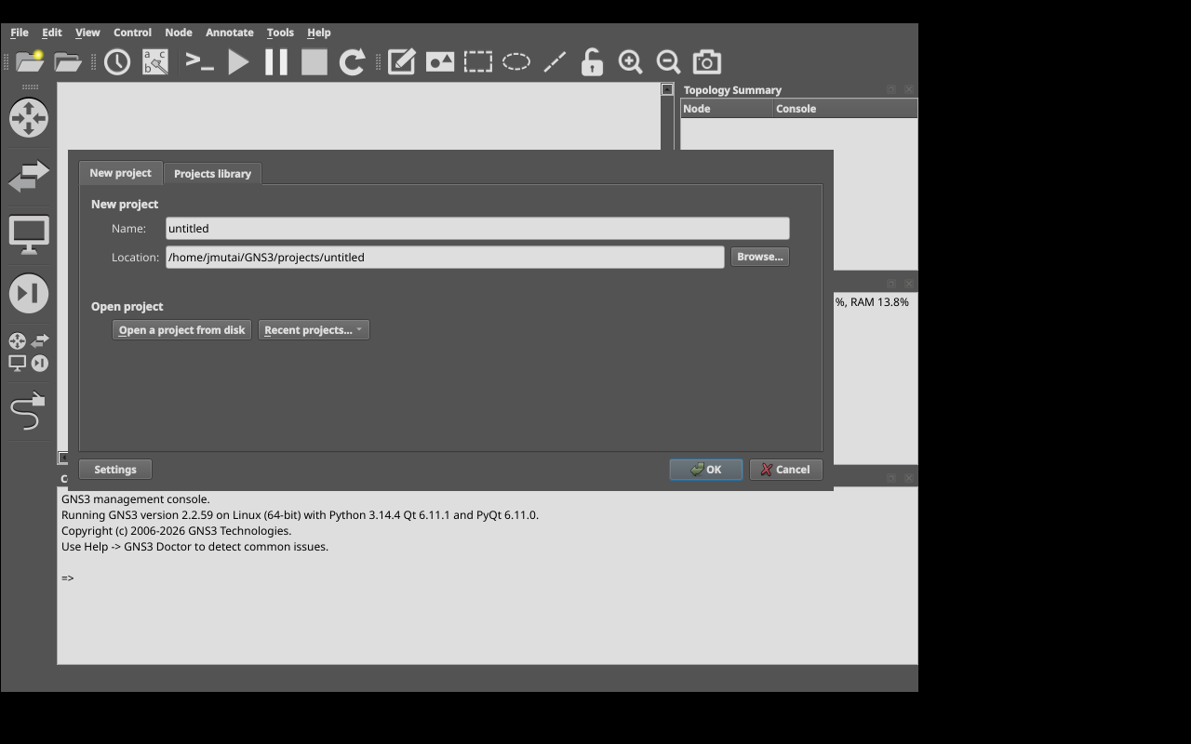1191x744 pixels.
Task: Expand the Recent projects dropdown
Action: pos(314,330)
